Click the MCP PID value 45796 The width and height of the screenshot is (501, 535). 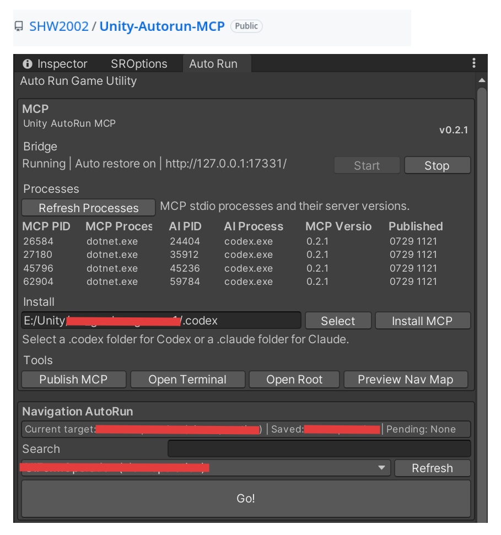pyautogui.click(x=38, y=268)
